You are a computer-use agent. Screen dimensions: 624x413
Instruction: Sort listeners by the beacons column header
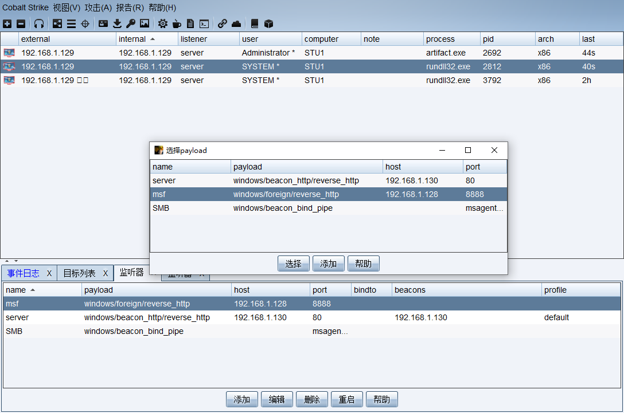click(467, 290)
